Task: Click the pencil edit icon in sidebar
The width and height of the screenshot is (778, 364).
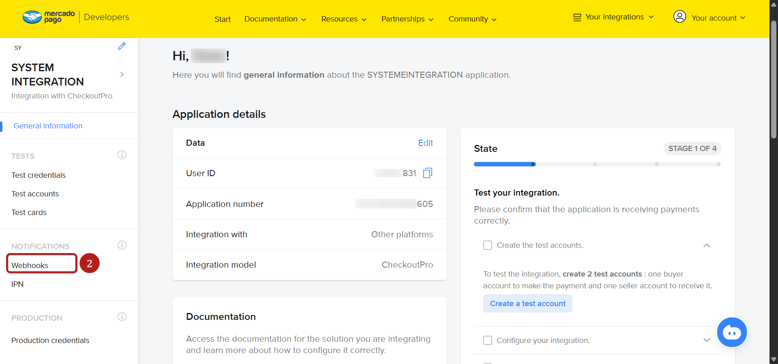Action: (x=122, y=46)
